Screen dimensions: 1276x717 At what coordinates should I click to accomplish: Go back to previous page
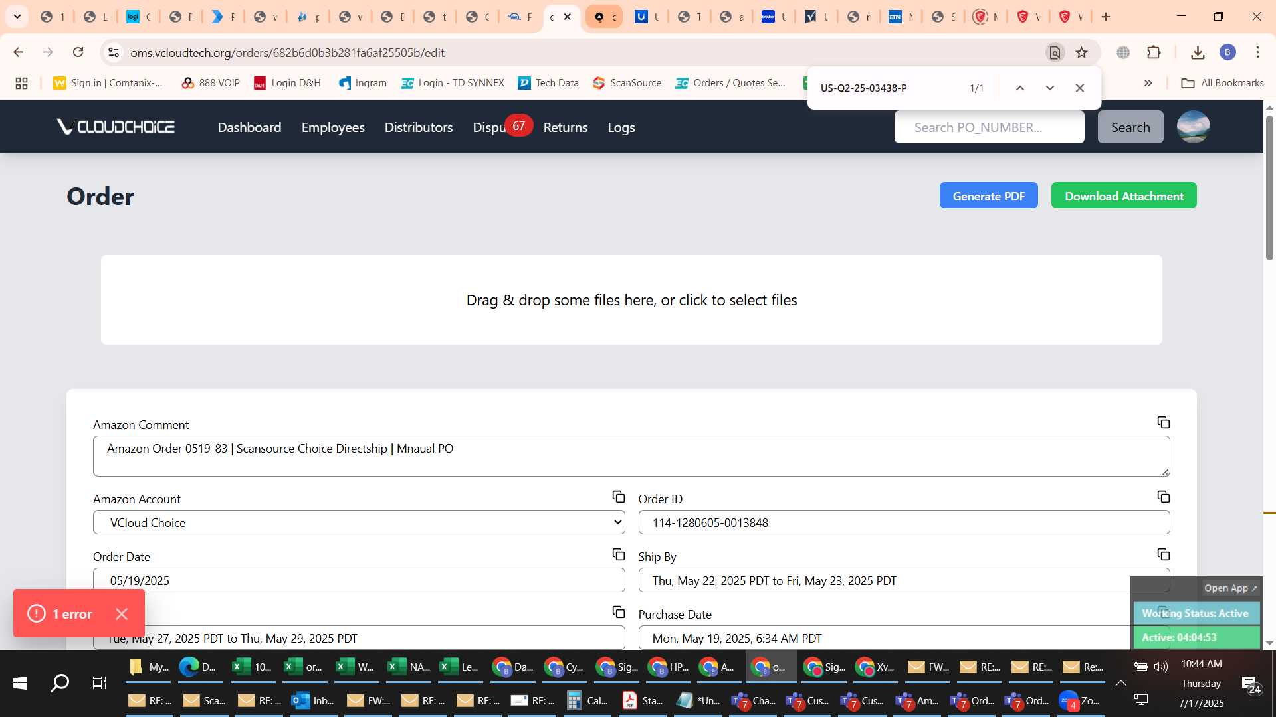pos(19,52)
